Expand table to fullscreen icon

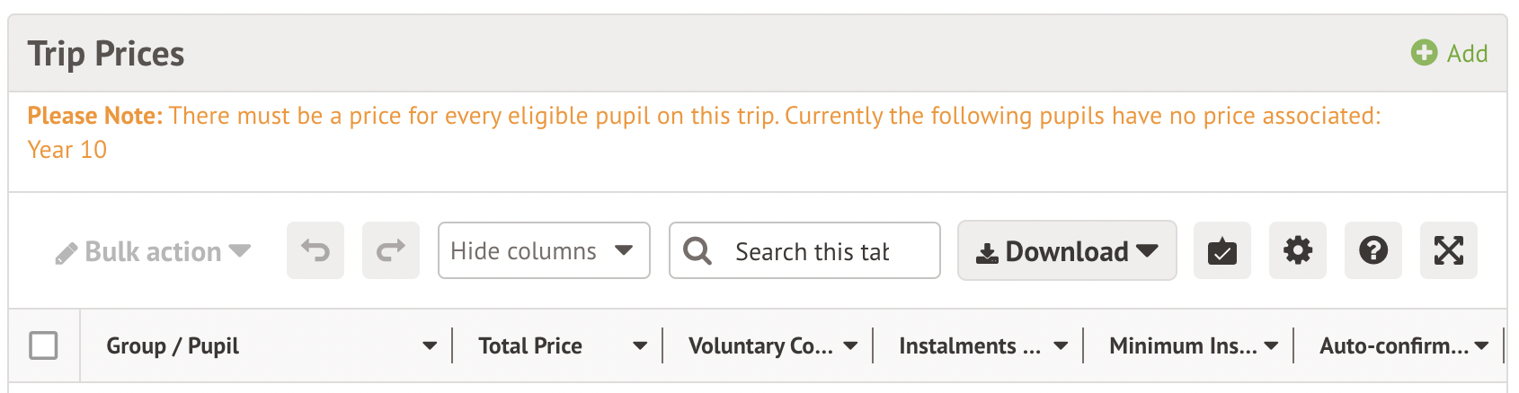click(x=1449, y=250)
